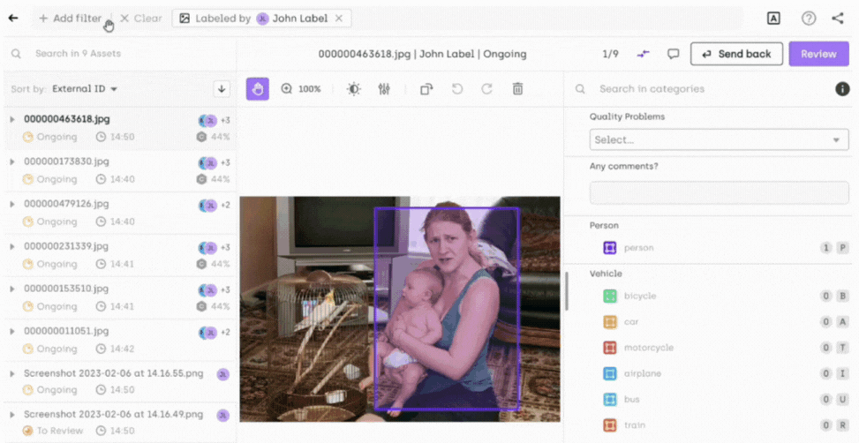
Task: Open the image adjustment sliders icon
Action: [x=384, y=89]
